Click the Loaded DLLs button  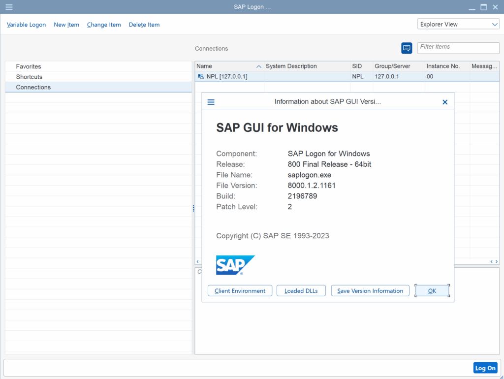tap(301, 290)
